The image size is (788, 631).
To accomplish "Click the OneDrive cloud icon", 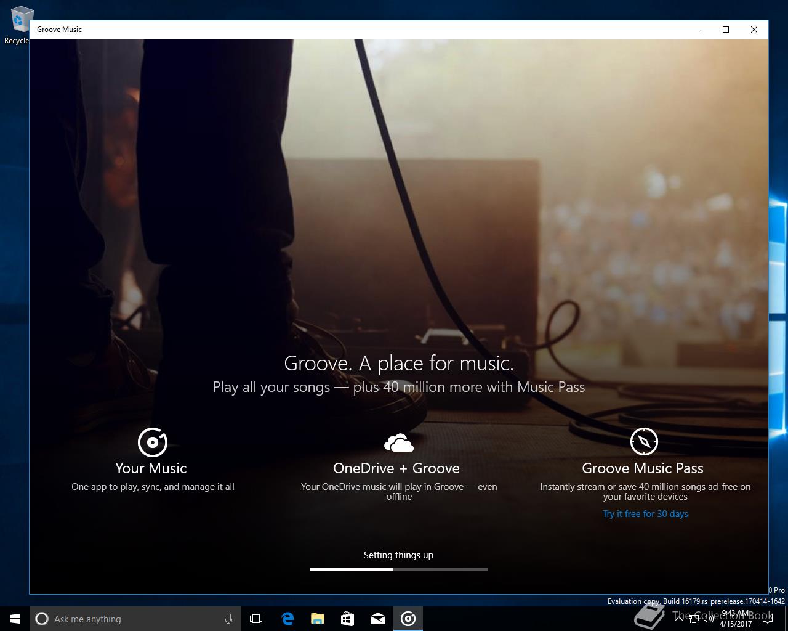I will [x=399, y=442].
